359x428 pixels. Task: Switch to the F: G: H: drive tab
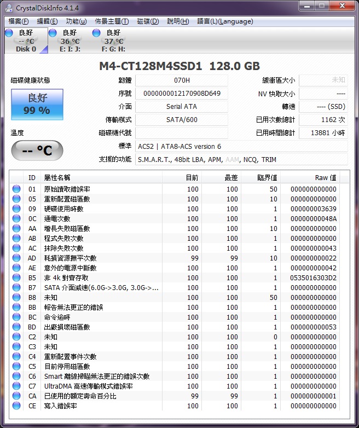point(114,41)
